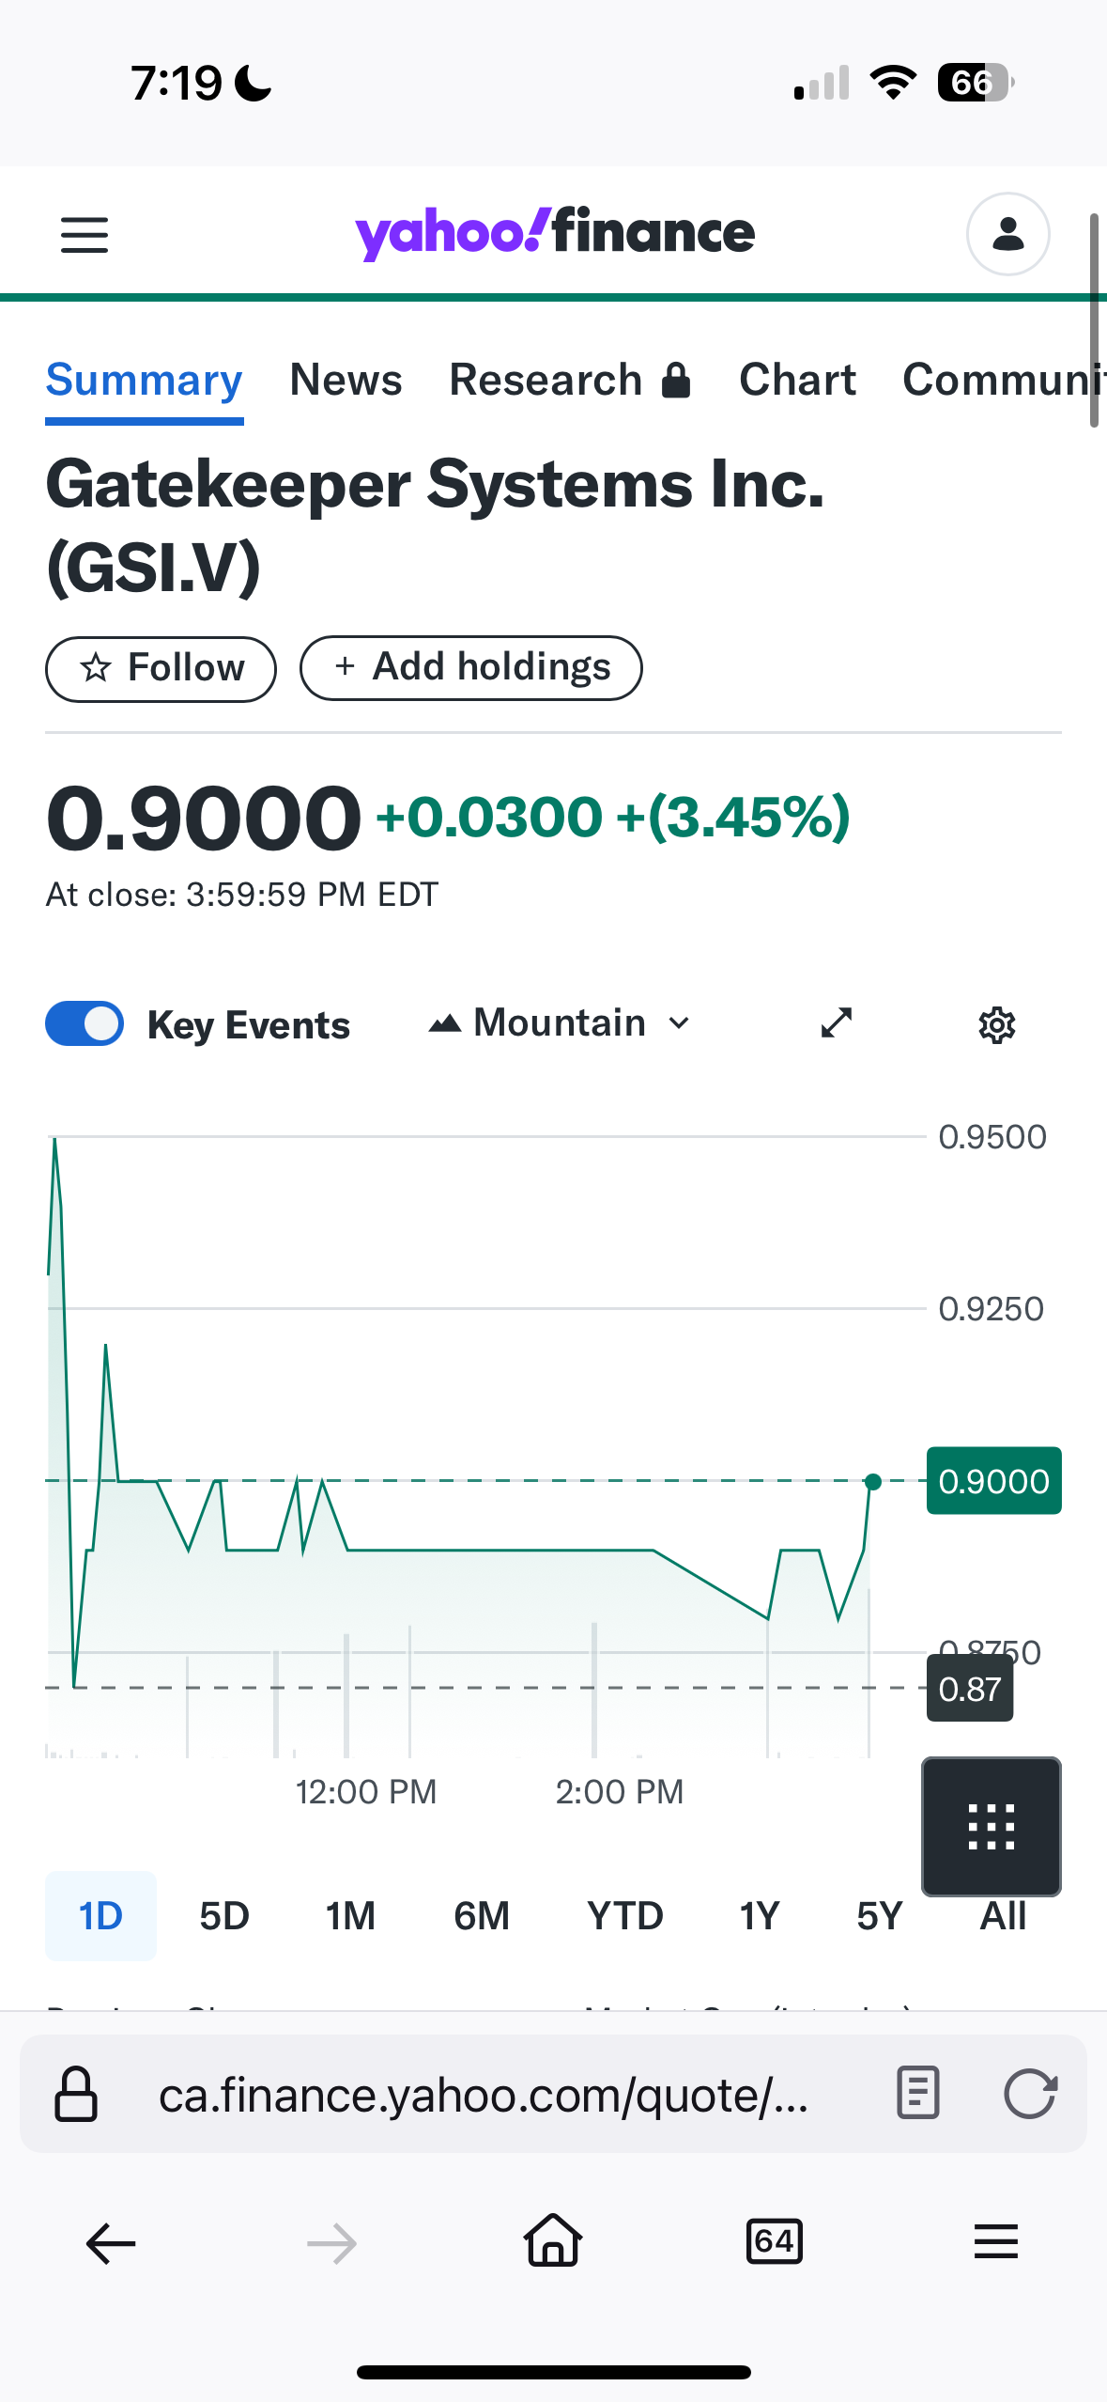Open the tabs counter showing 64
This screenshot has width=1107, height=2402.
pyautogui.click(x=774, y=2242)
